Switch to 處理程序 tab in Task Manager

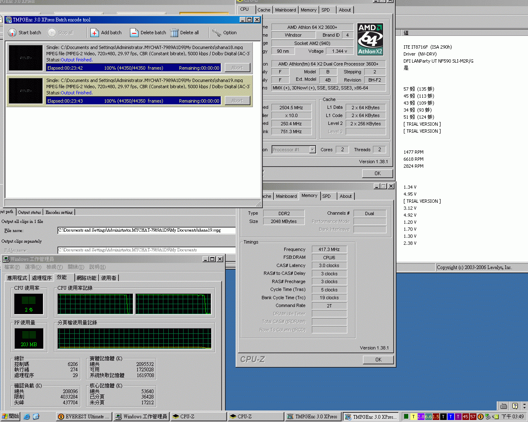coord(42,278)
